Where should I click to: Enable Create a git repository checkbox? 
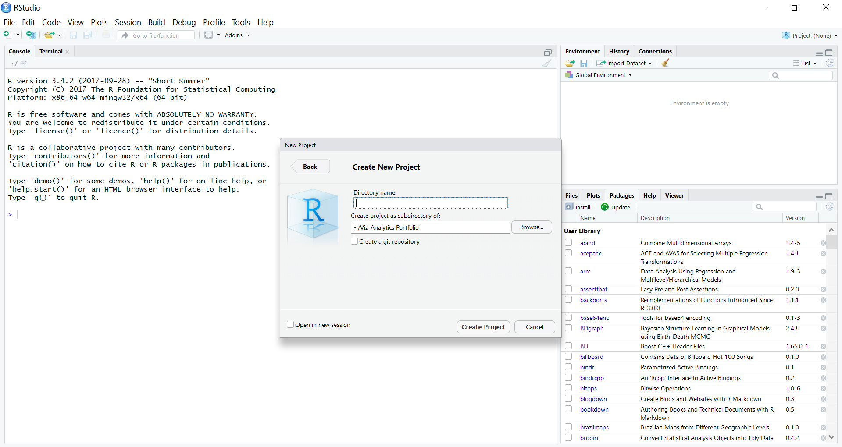point(354,241)
